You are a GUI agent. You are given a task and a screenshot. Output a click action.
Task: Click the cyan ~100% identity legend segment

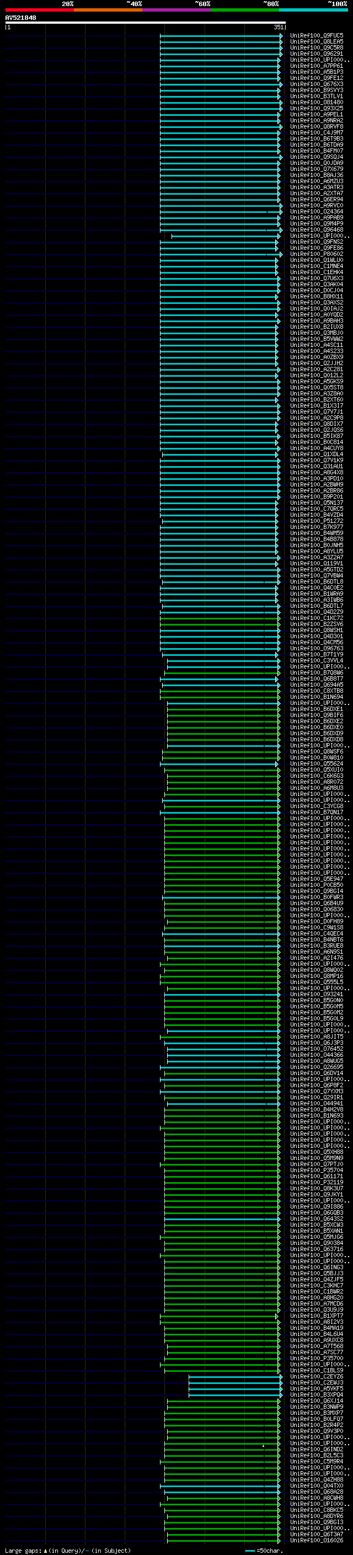tap(313, 10)
